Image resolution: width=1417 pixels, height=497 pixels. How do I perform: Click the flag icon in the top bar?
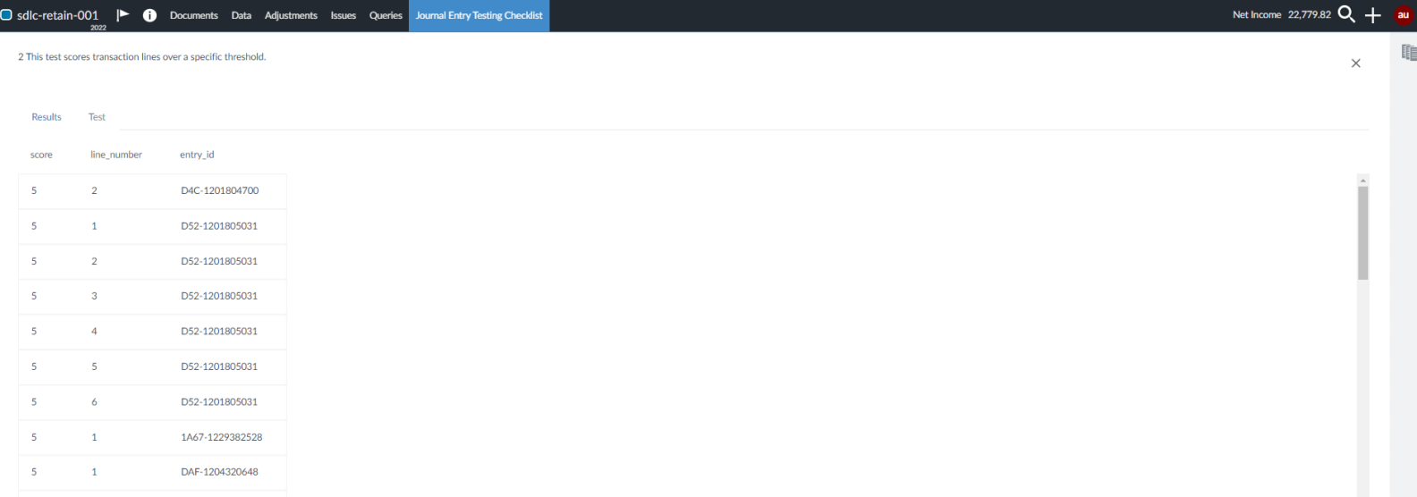123,15
